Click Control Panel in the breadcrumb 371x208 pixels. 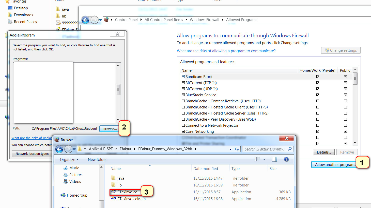(126, 20)
